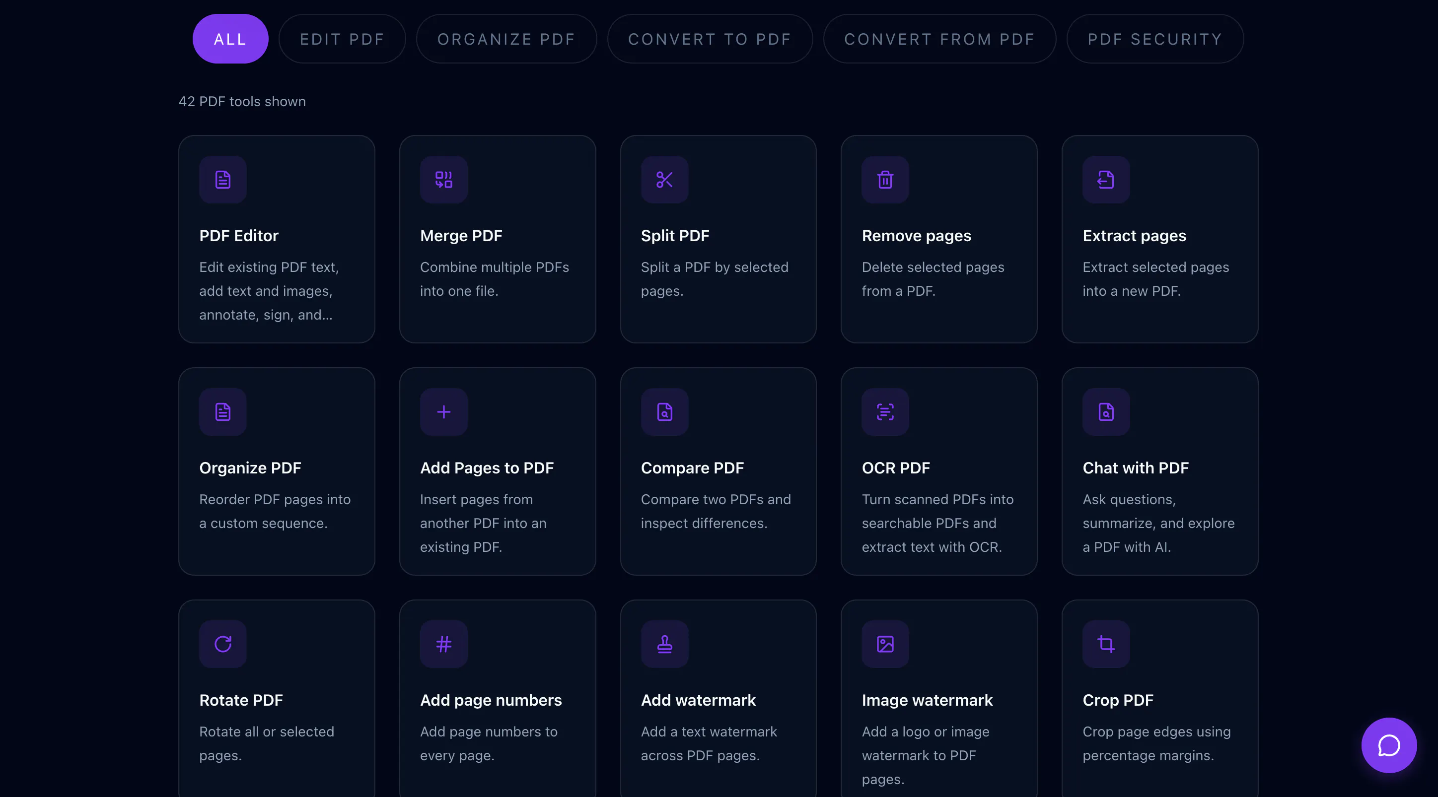
Task: Click the Crop PDF crop icon
Action: pyautogui.click(x=1106, y=644)
